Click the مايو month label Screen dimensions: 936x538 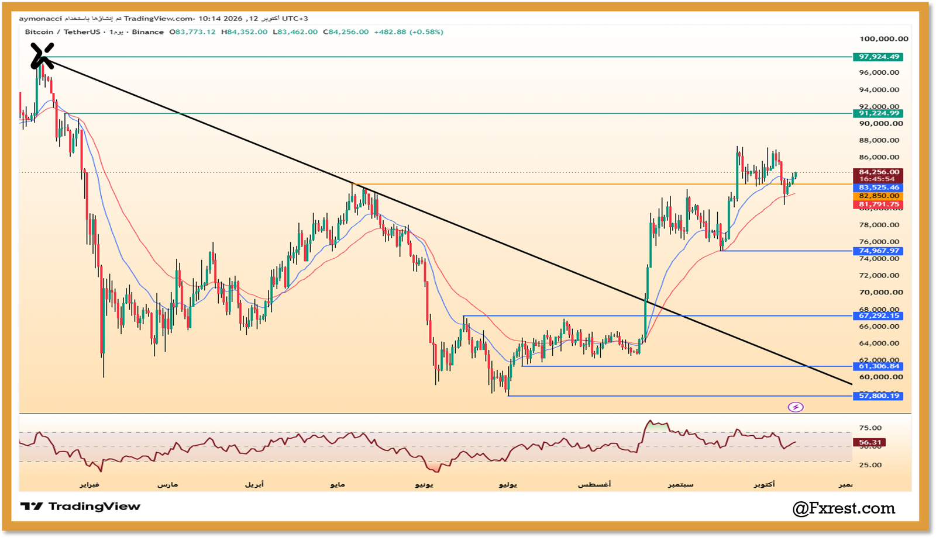338,485
